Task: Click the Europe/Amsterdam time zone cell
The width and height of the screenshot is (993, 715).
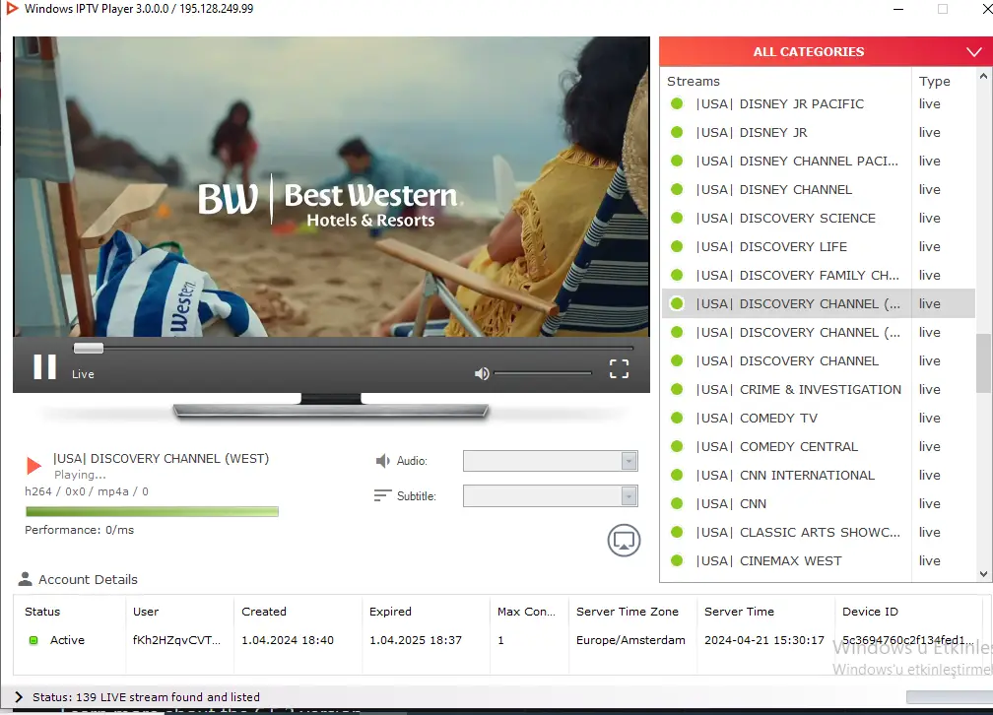Action: pyautogui.click(x=630, y=640)
